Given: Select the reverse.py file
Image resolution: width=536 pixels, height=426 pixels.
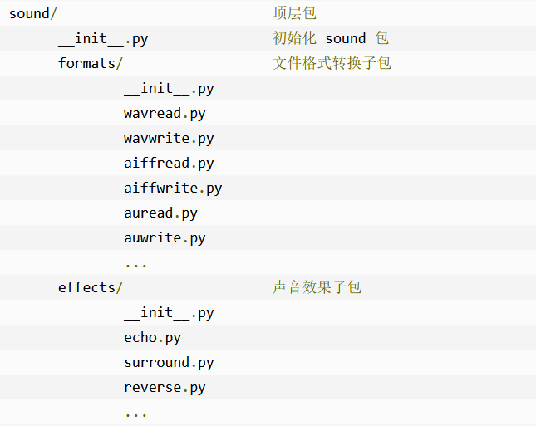Looking at the screenshot, I should (165, 387).
